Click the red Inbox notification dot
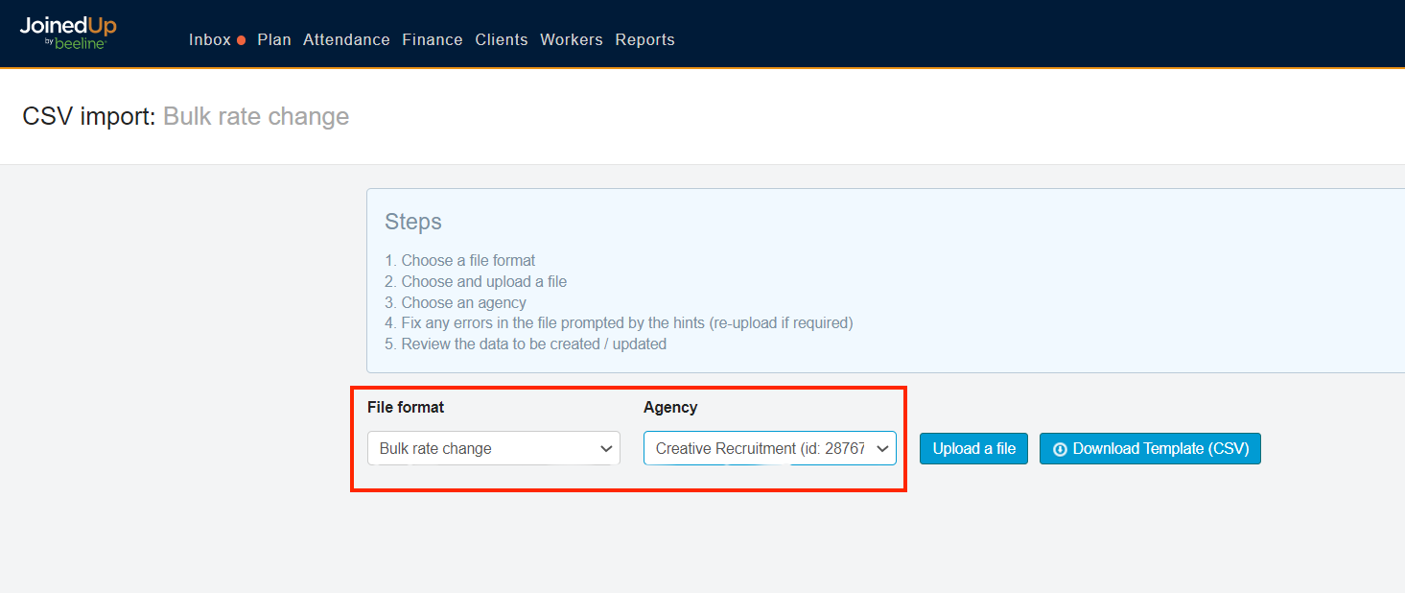Image resolution: width=1405 pixels, height=593 pixels. (241, 40)
